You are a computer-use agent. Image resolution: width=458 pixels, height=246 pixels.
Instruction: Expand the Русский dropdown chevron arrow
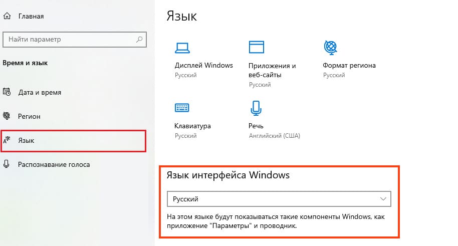tap(383, 199)
